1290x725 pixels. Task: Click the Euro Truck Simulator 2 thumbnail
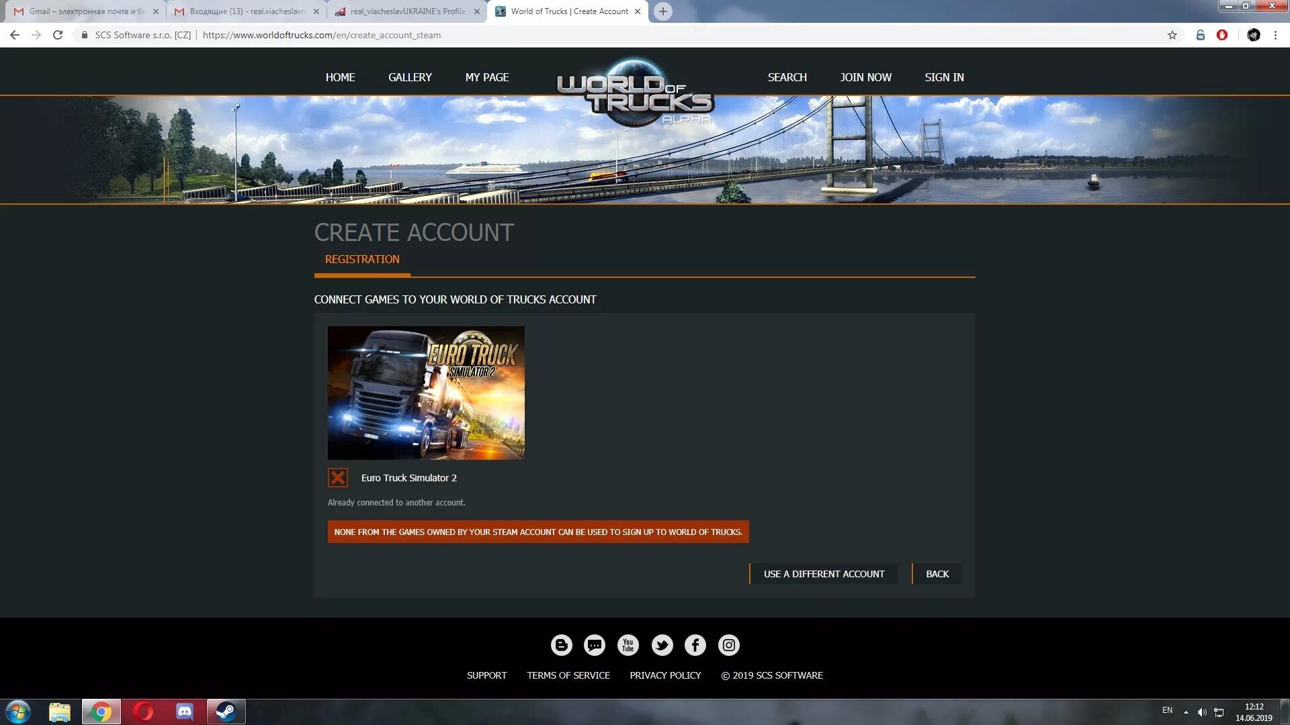(x=426, y=393)
